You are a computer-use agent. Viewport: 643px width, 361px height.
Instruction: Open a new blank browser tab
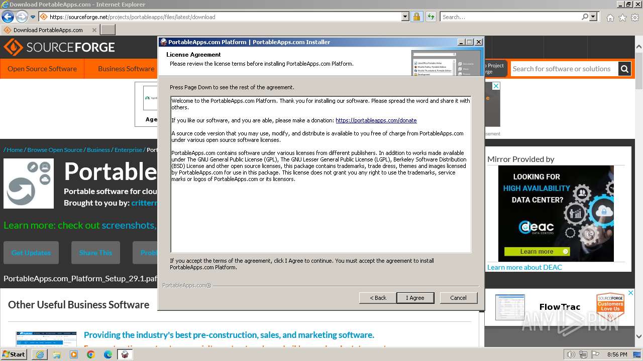point(108,30)
